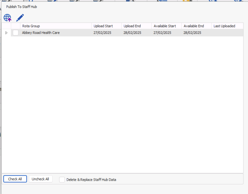Click the Upload End column header
This screenshot has height=194, width=248.
(136, 26)
